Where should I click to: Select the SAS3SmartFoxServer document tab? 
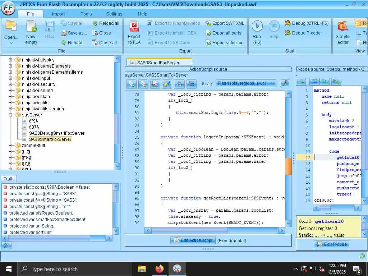[159, 63]
